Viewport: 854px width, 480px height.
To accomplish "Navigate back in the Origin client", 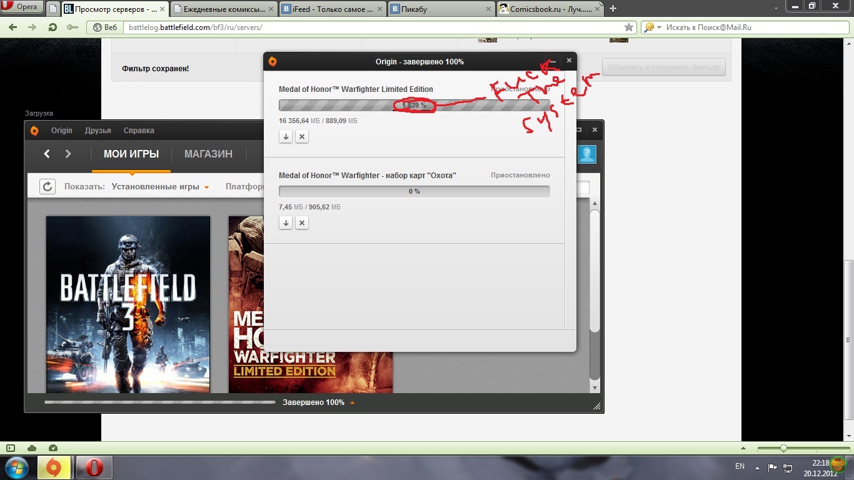I will (x=47, y=154).
